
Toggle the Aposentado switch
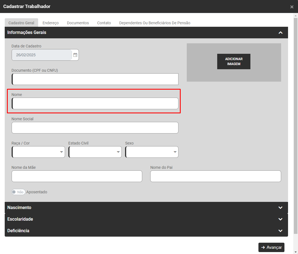point(19,192)
